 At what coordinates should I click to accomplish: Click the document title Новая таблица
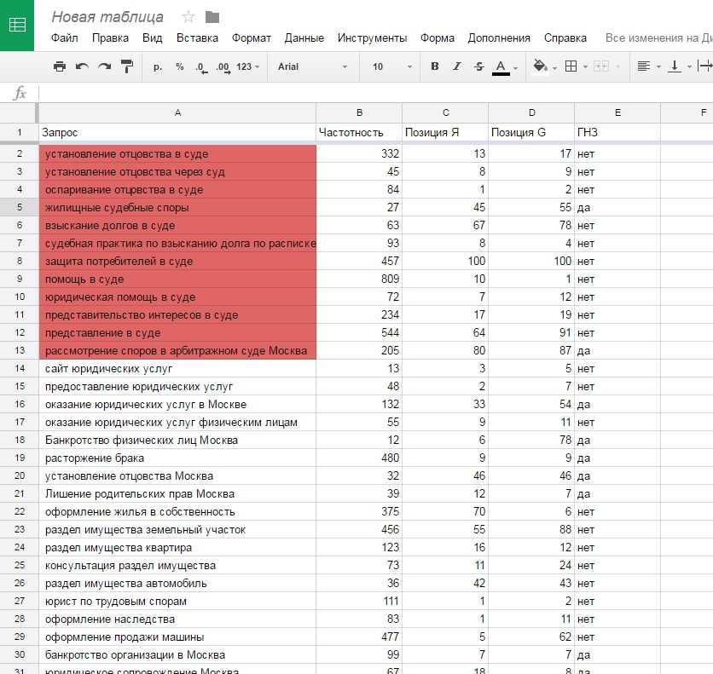[107, 17]
